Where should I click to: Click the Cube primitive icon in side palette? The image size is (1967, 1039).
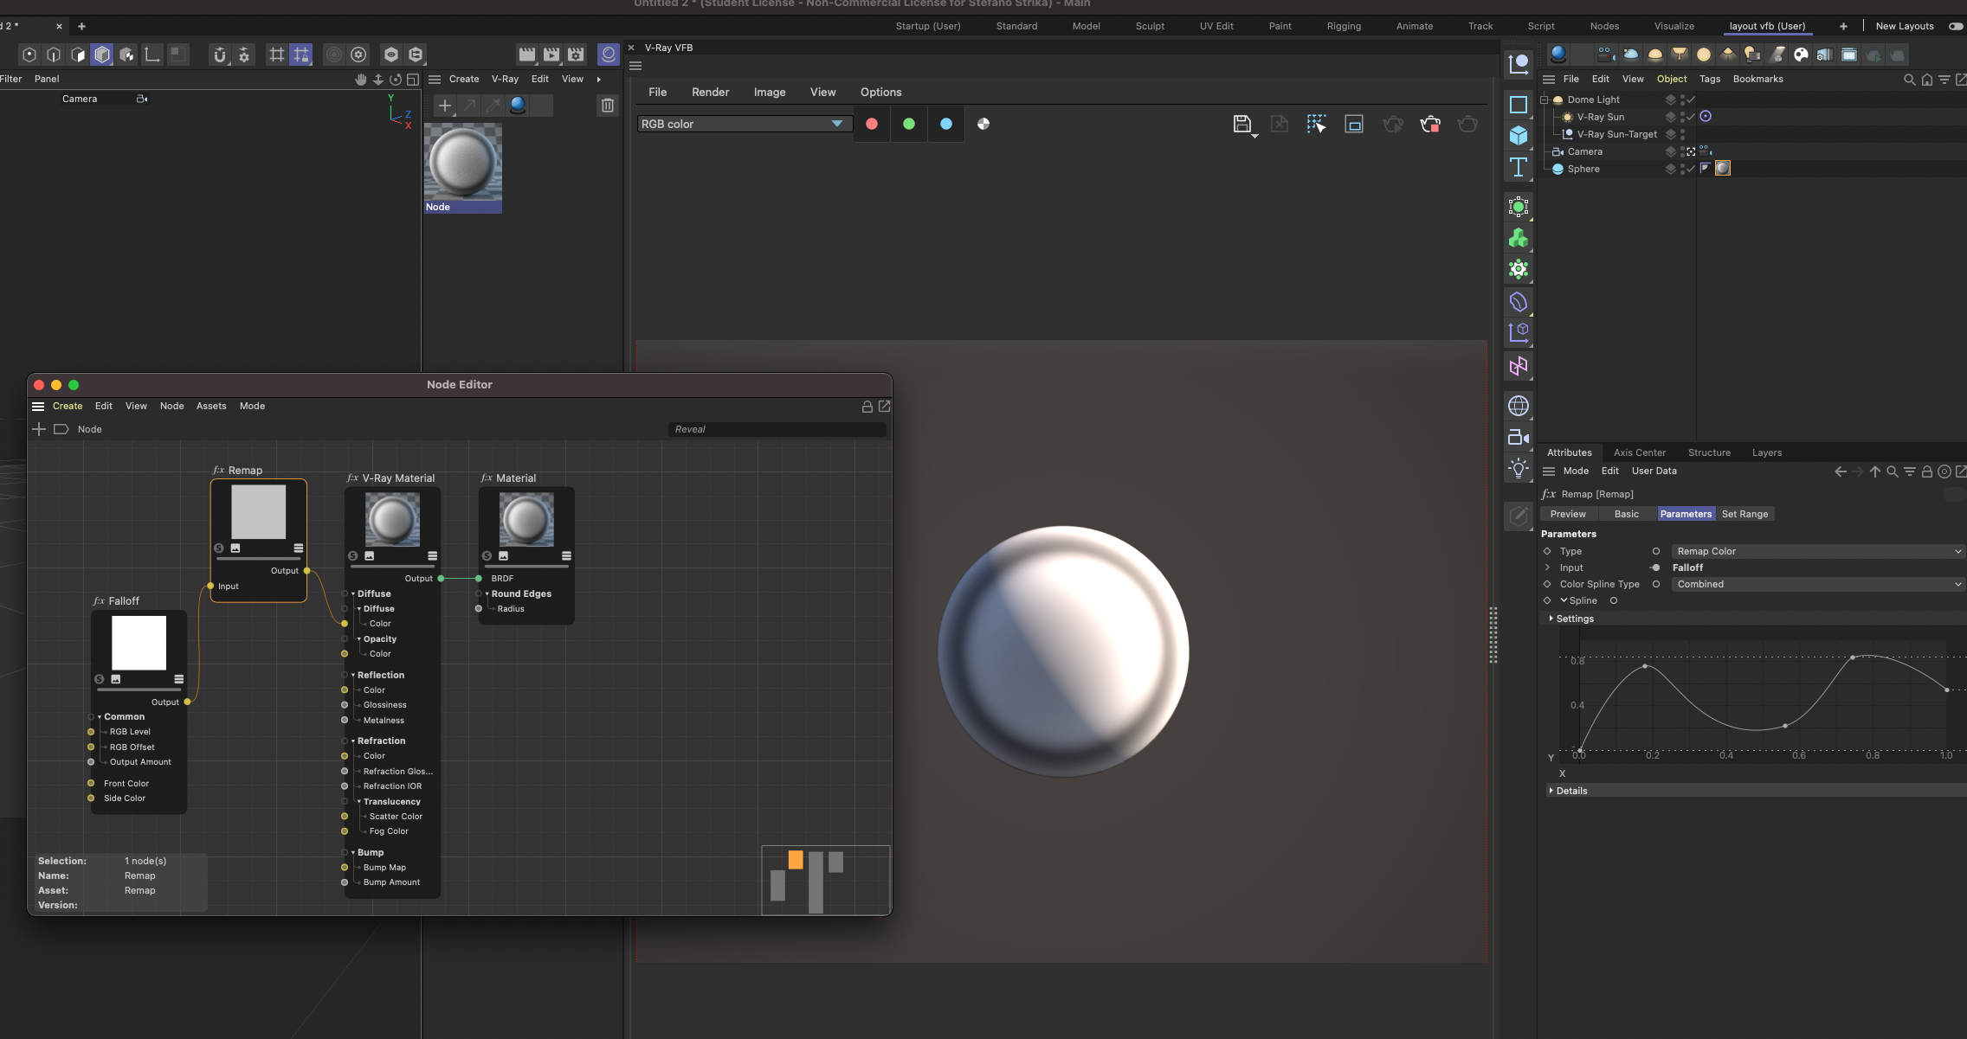[1519, 136]
